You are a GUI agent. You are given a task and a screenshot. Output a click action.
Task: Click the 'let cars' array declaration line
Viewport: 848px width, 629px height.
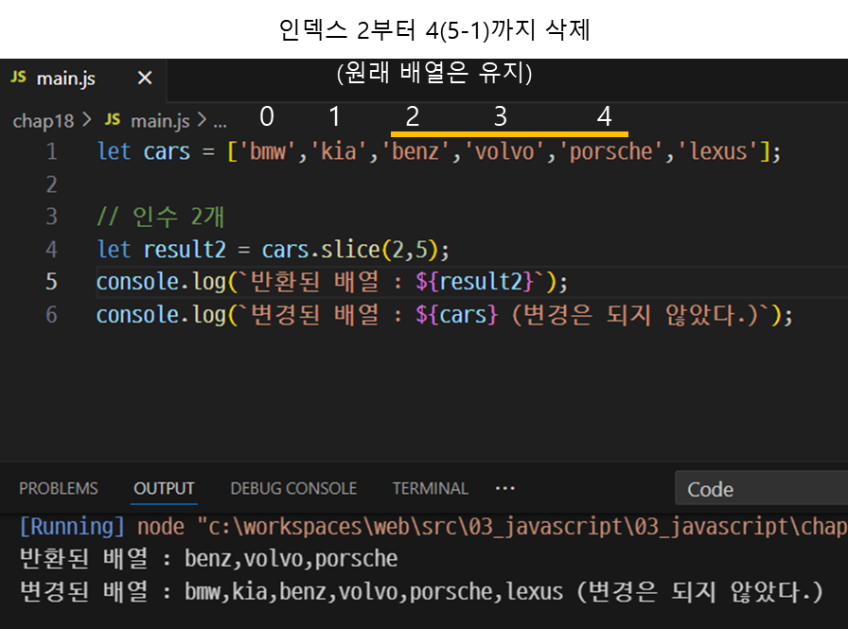tap(439, 151)
